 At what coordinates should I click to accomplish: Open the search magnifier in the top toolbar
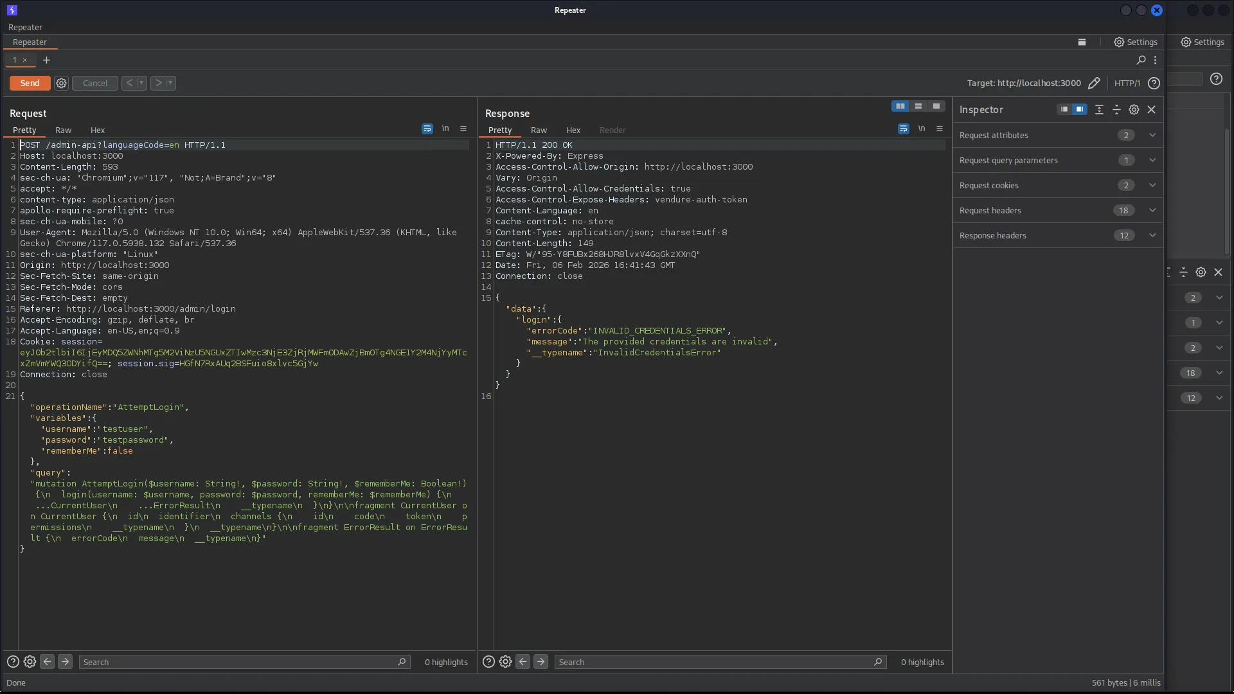[1141, 60]
